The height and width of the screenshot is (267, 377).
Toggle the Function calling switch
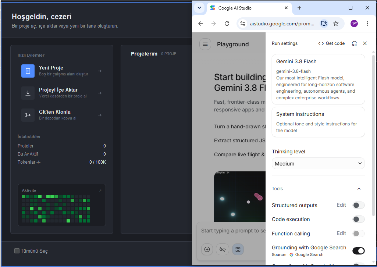click(x=359, y=234)
